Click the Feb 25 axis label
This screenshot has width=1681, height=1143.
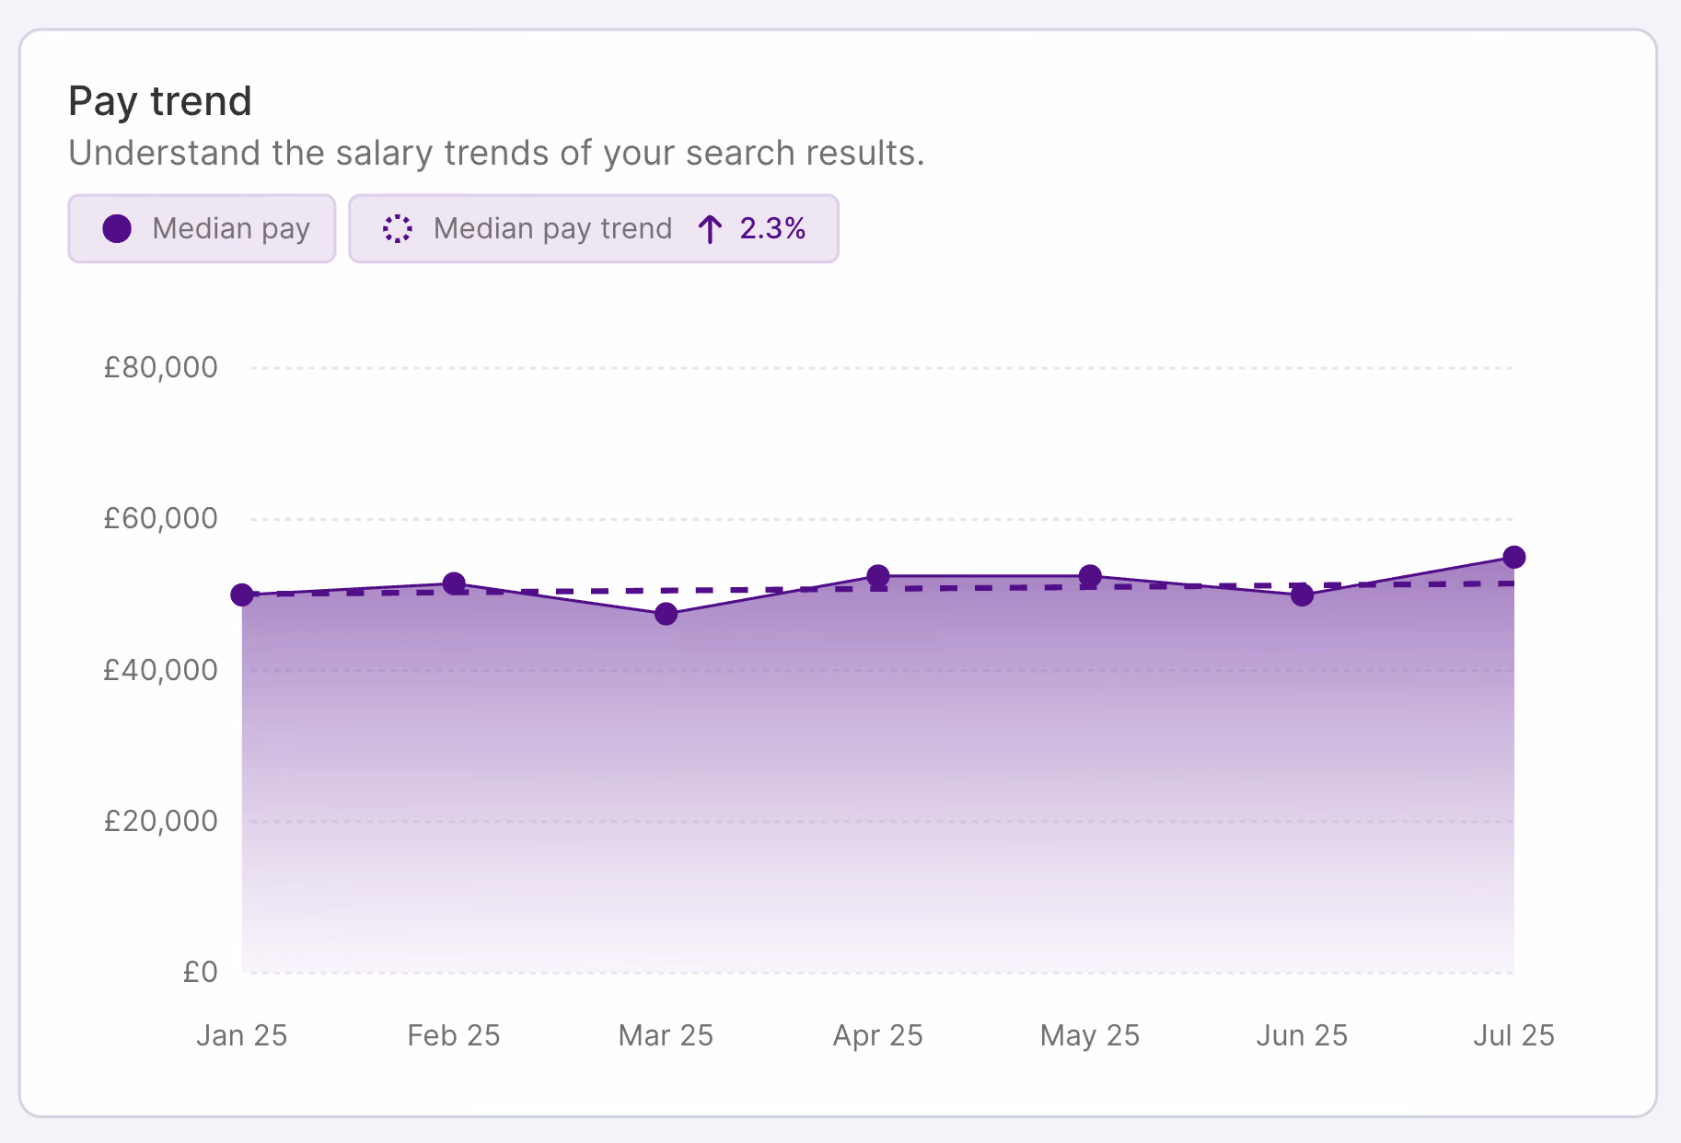454,1035
